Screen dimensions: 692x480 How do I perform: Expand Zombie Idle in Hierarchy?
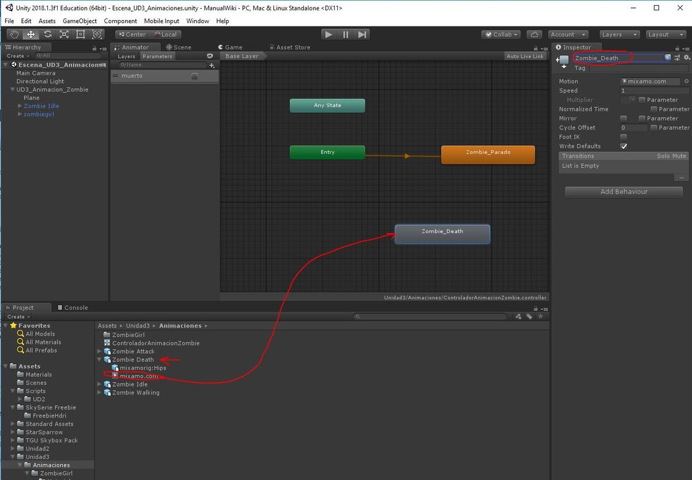[20, 106]
